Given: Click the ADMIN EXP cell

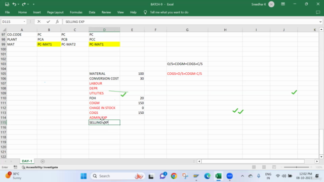Looking at the screenshot, I should point(104,118).
